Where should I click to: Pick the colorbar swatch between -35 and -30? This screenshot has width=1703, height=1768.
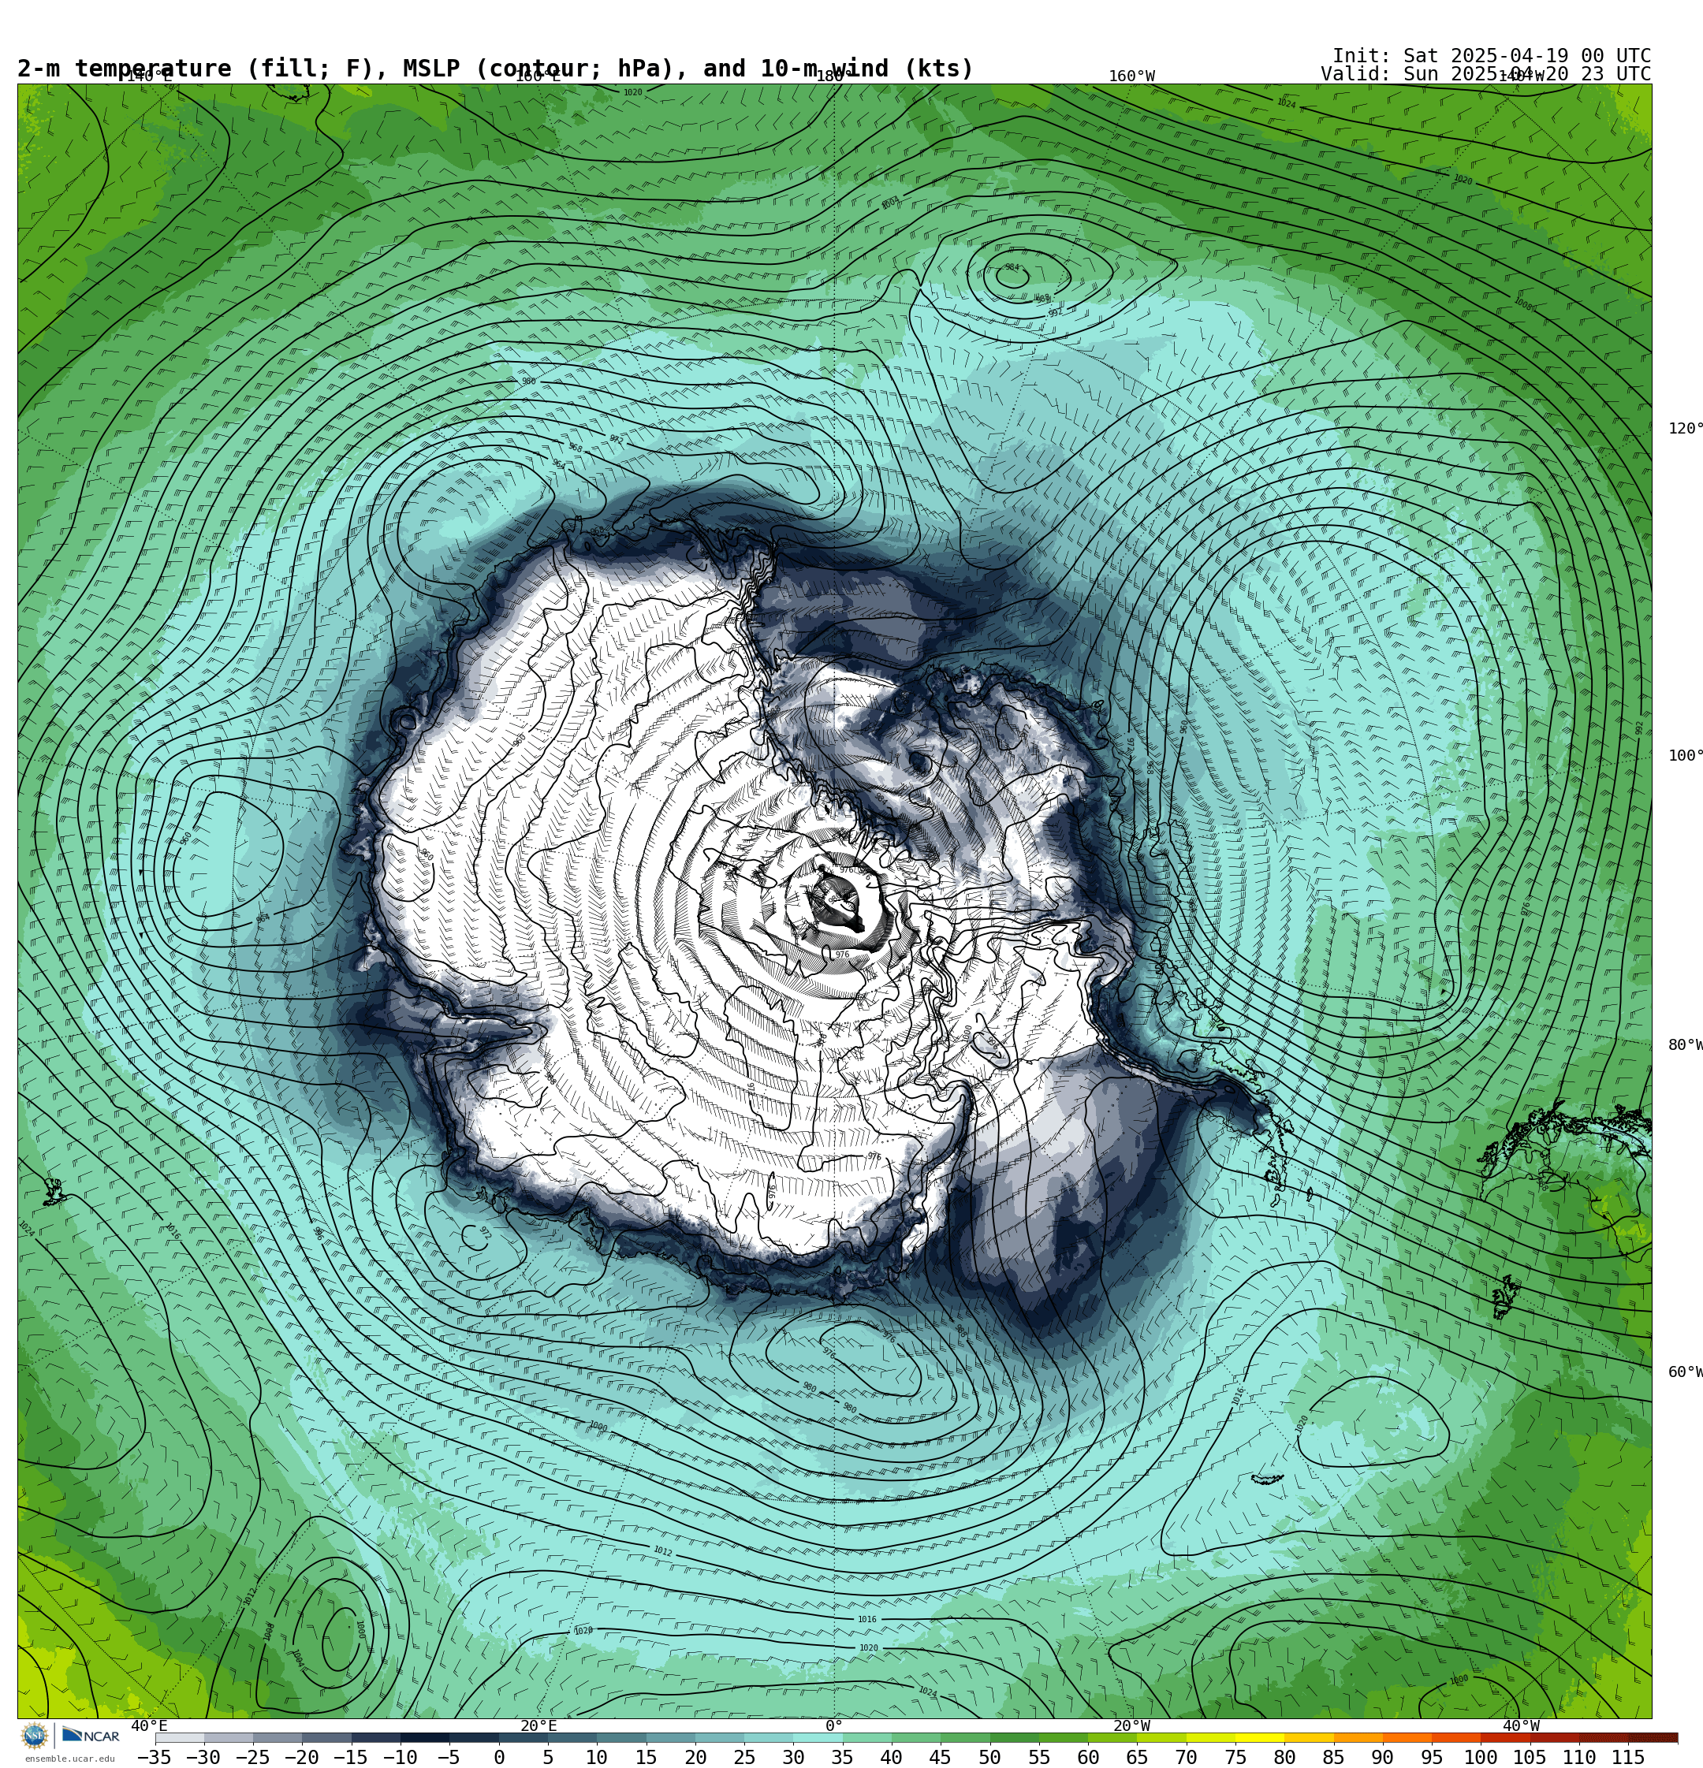pyautogui.click(x=180, y=1737)
